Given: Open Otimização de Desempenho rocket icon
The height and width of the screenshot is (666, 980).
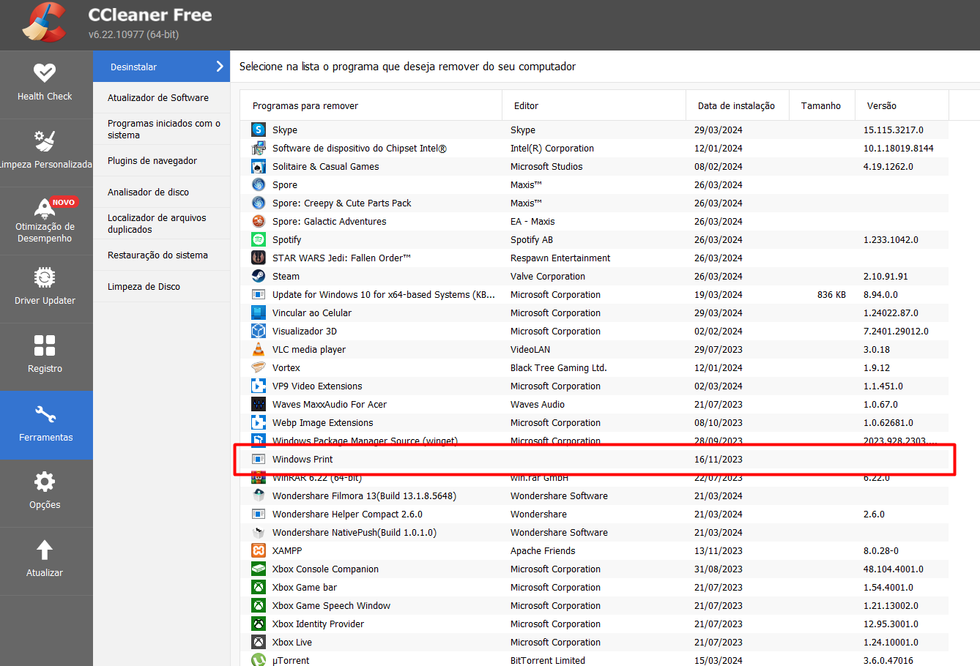Looking at the screenshot, I should 45,208.
